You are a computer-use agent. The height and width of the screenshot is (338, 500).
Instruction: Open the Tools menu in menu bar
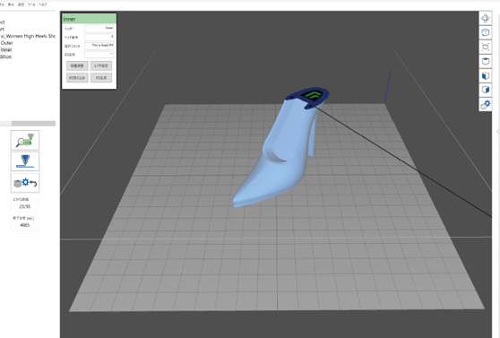pyautogui.click(x=31, y=4)
